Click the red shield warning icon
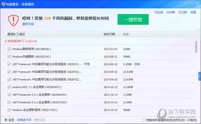201x124 pixels. tap(13, 21)
